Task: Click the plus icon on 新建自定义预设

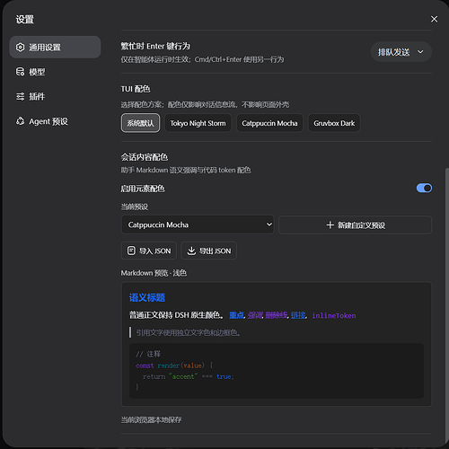Action: click(x=330, y=224)
